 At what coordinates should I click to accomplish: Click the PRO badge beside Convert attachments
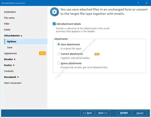coord(97,54)
